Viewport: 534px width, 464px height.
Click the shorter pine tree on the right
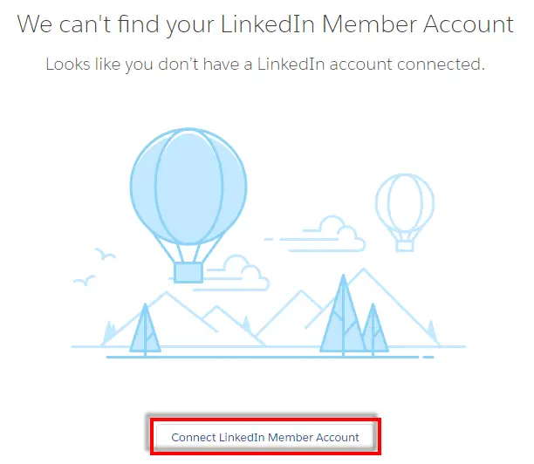pos(373,329)
